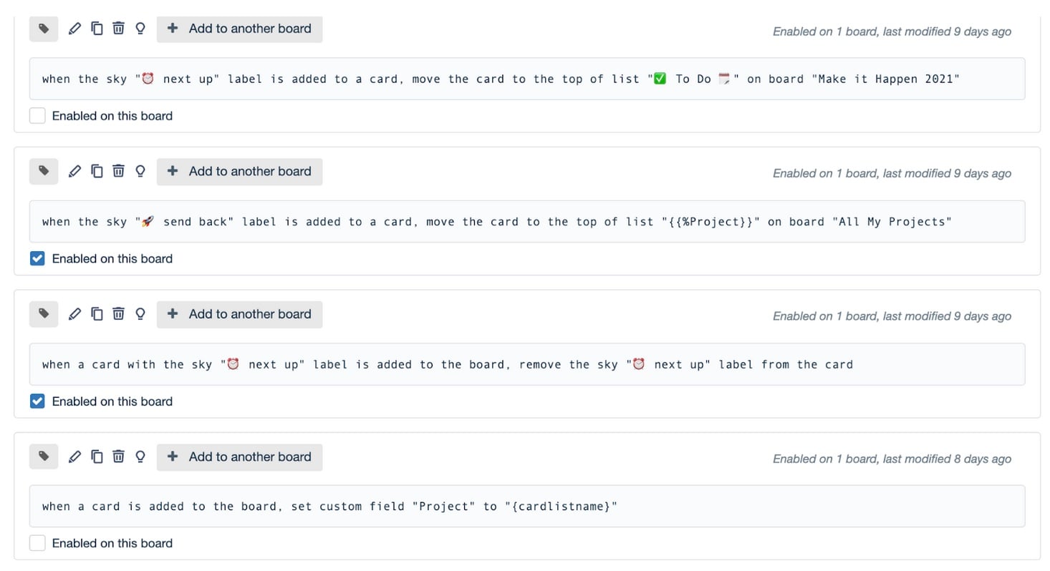
Task: Copy the 'set custom field Project' rule
Action: pos(97,457)
